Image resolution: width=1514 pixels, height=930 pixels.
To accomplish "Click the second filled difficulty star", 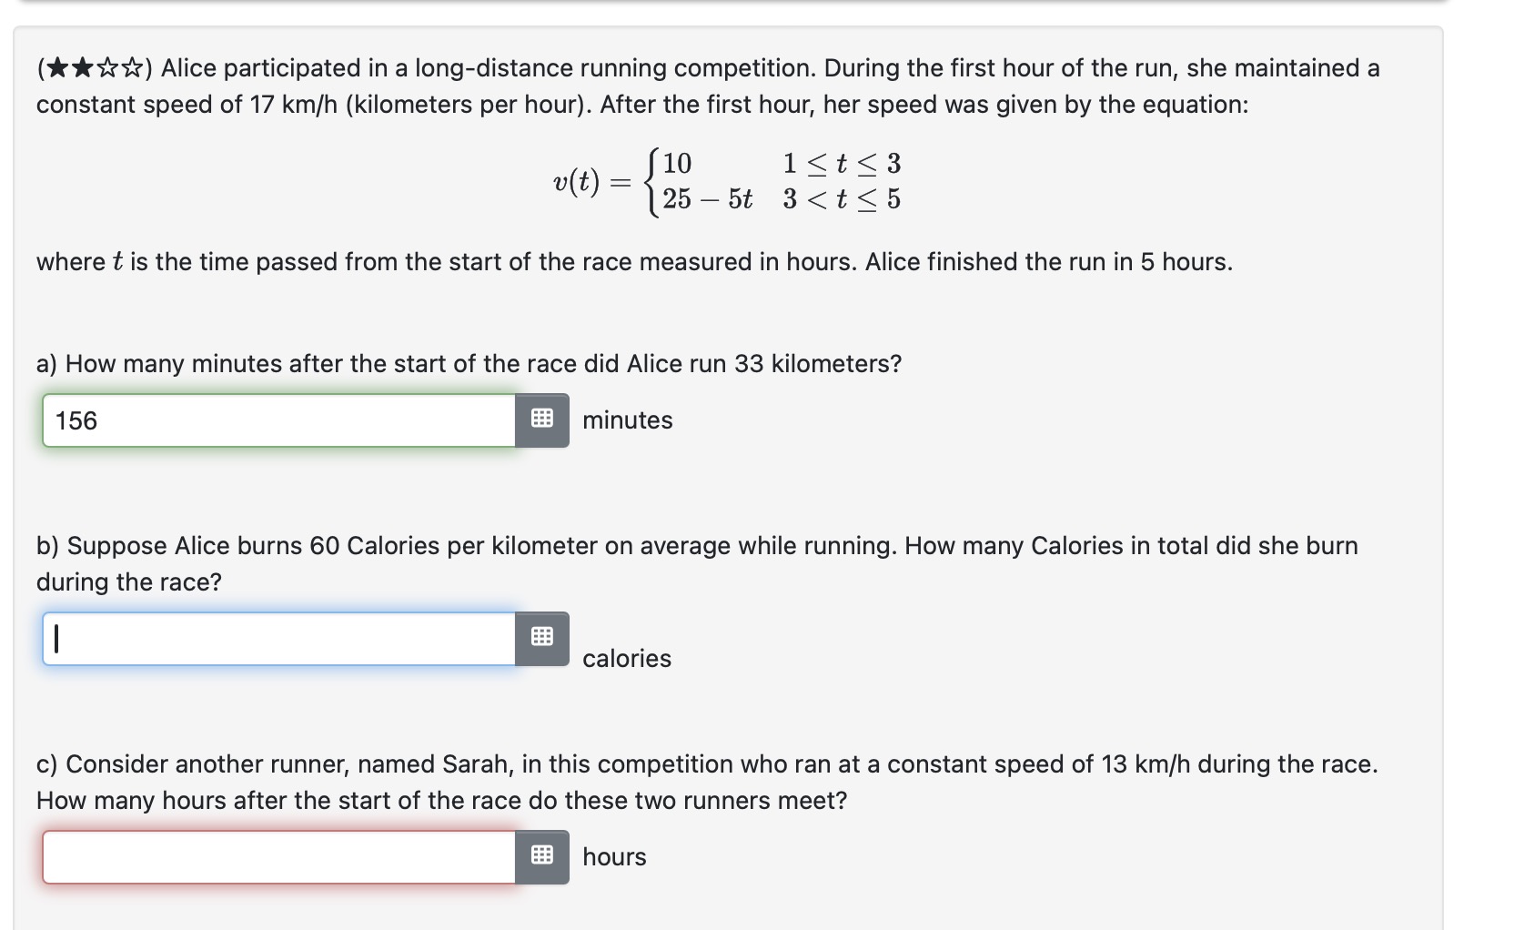I will (82, 66).
